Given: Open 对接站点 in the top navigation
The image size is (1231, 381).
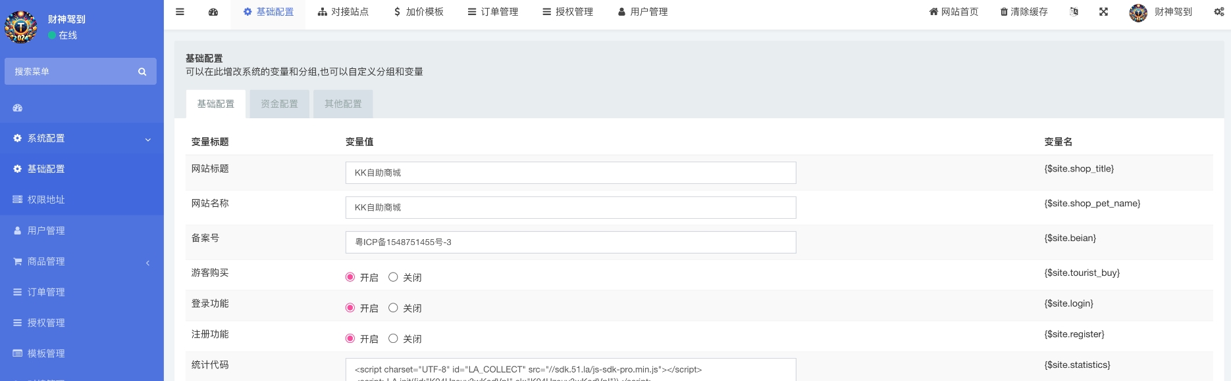Looking at the screenshot, I should [x=343, y=12].
